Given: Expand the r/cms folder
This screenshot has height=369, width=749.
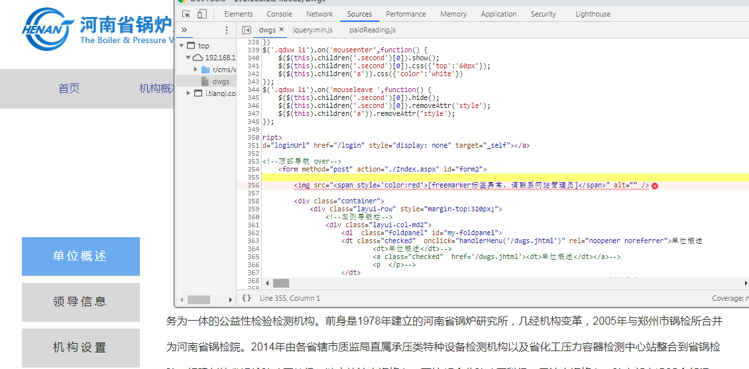Looking at the screenshot, I should pos(196,70).
